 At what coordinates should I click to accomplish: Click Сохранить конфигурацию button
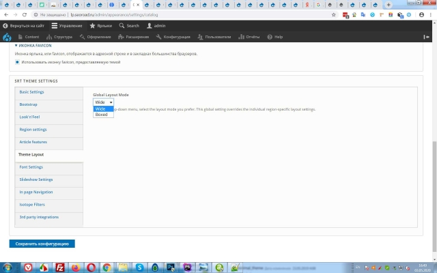click(42, 244)
